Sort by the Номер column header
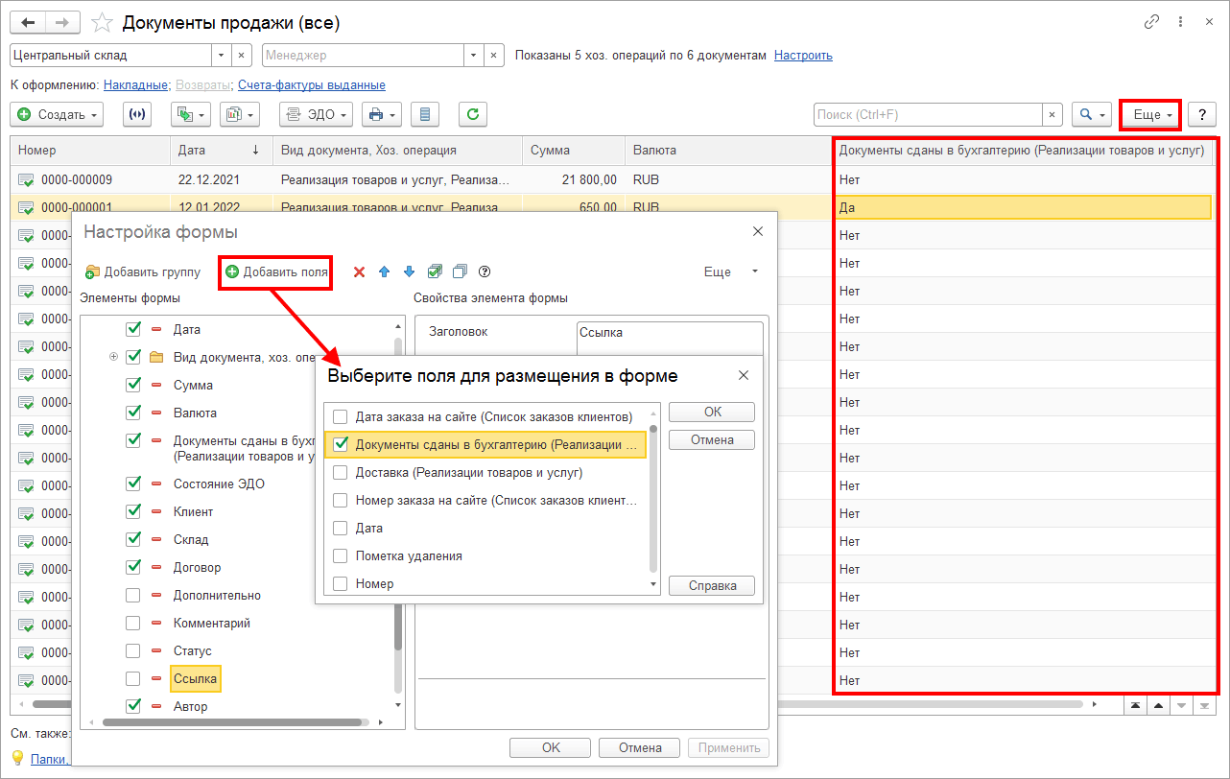The width and height of the screenshot is (1230, 779). pos(91,150)
